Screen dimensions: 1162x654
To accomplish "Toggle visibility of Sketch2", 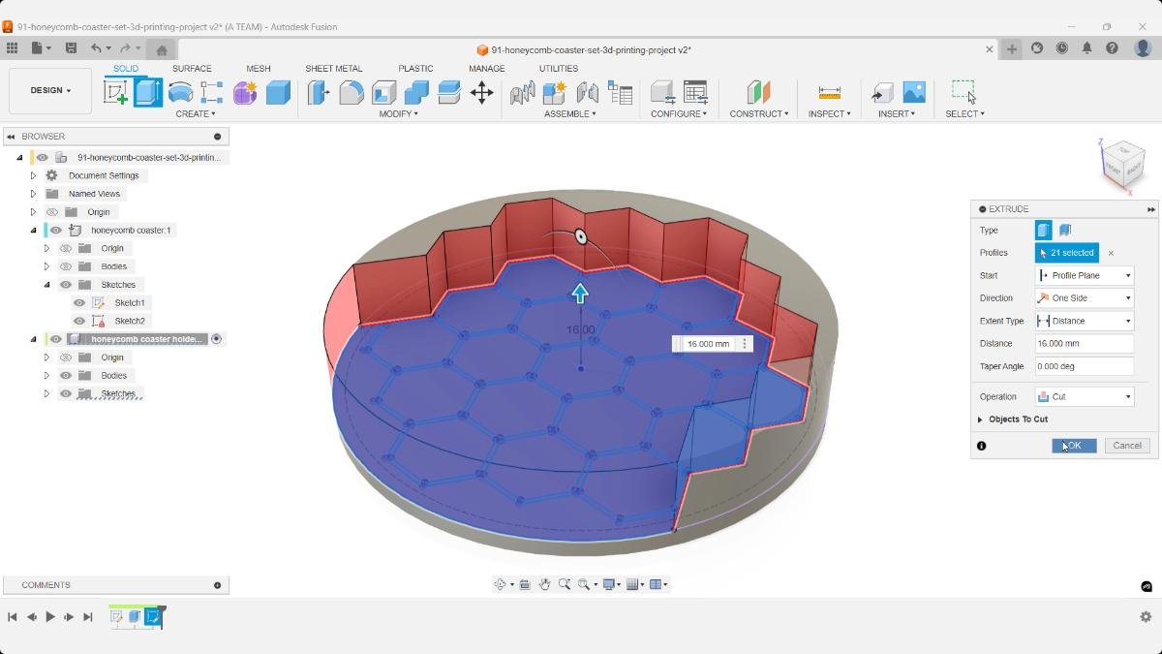I will pyautogui.click(x=79, y=320).
